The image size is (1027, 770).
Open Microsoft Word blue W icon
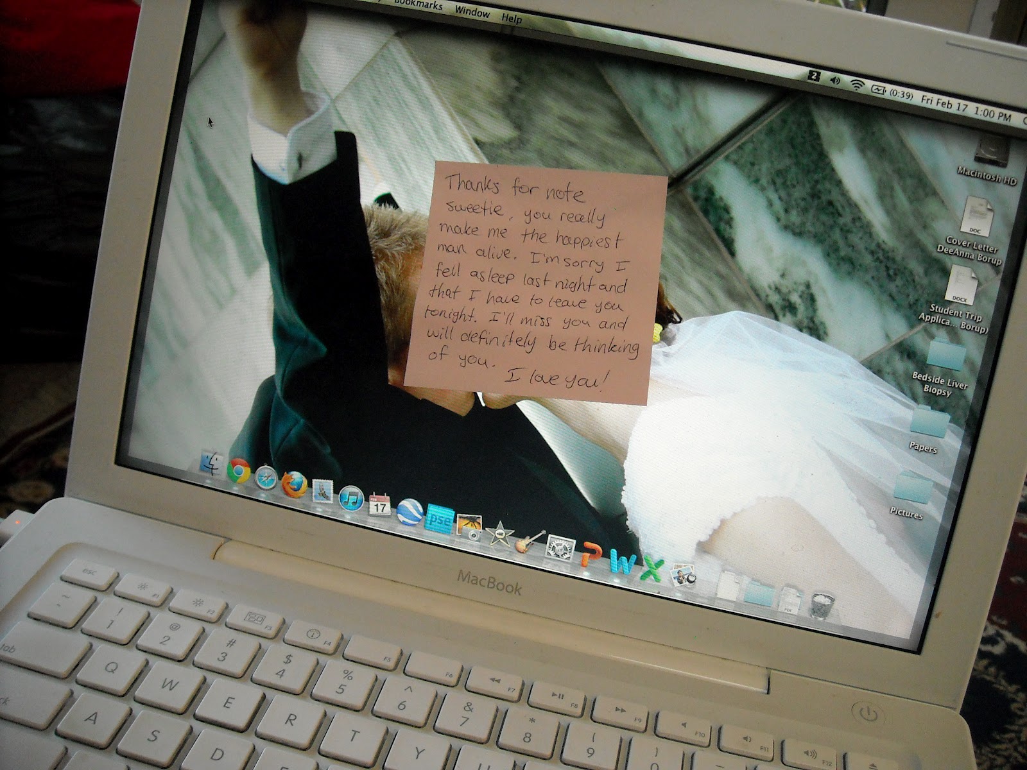coord(623,563)
